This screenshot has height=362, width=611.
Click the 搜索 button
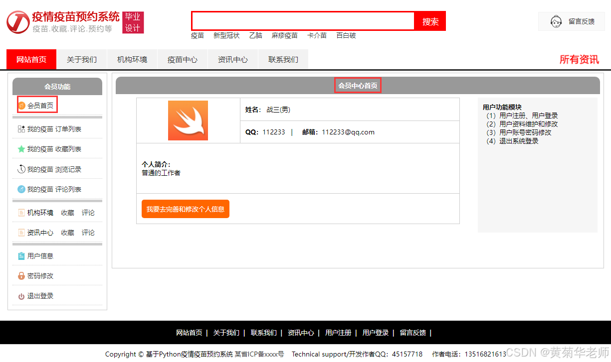coord(430,21)
